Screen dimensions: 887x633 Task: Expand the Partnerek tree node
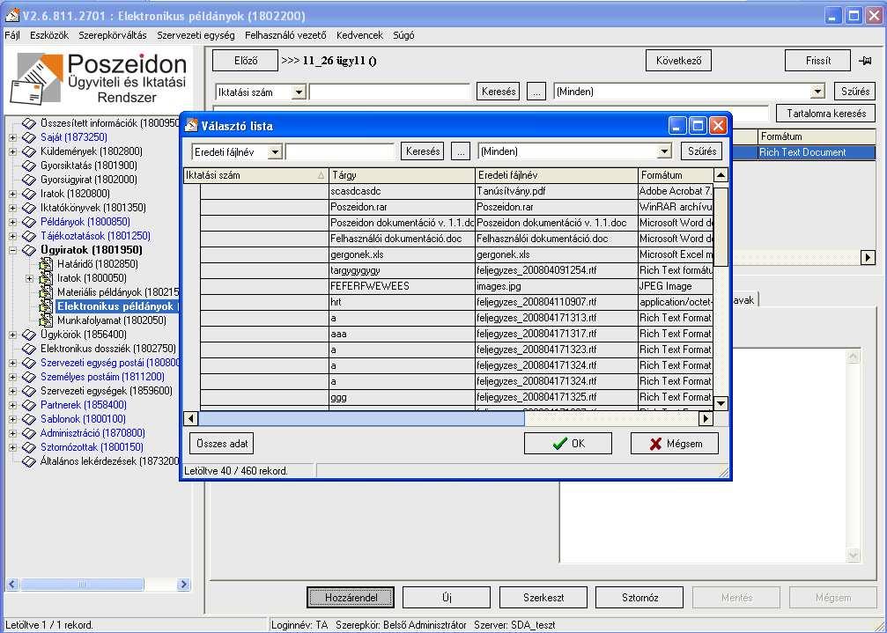pos(12,405)
